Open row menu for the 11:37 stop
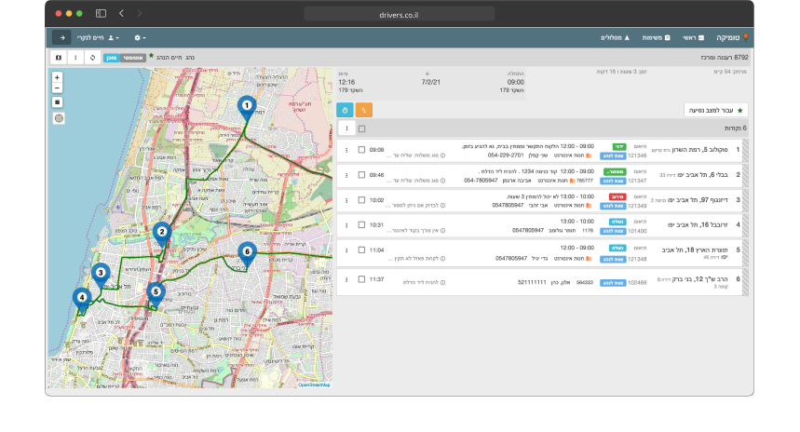Screen dimensions: 800x432 coord(346,279)
